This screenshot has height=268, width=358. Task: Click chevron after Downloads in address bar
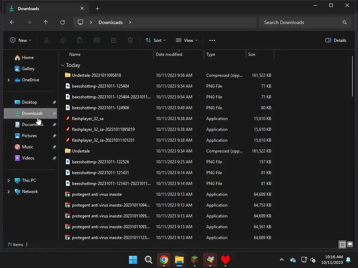click(130, 22)
